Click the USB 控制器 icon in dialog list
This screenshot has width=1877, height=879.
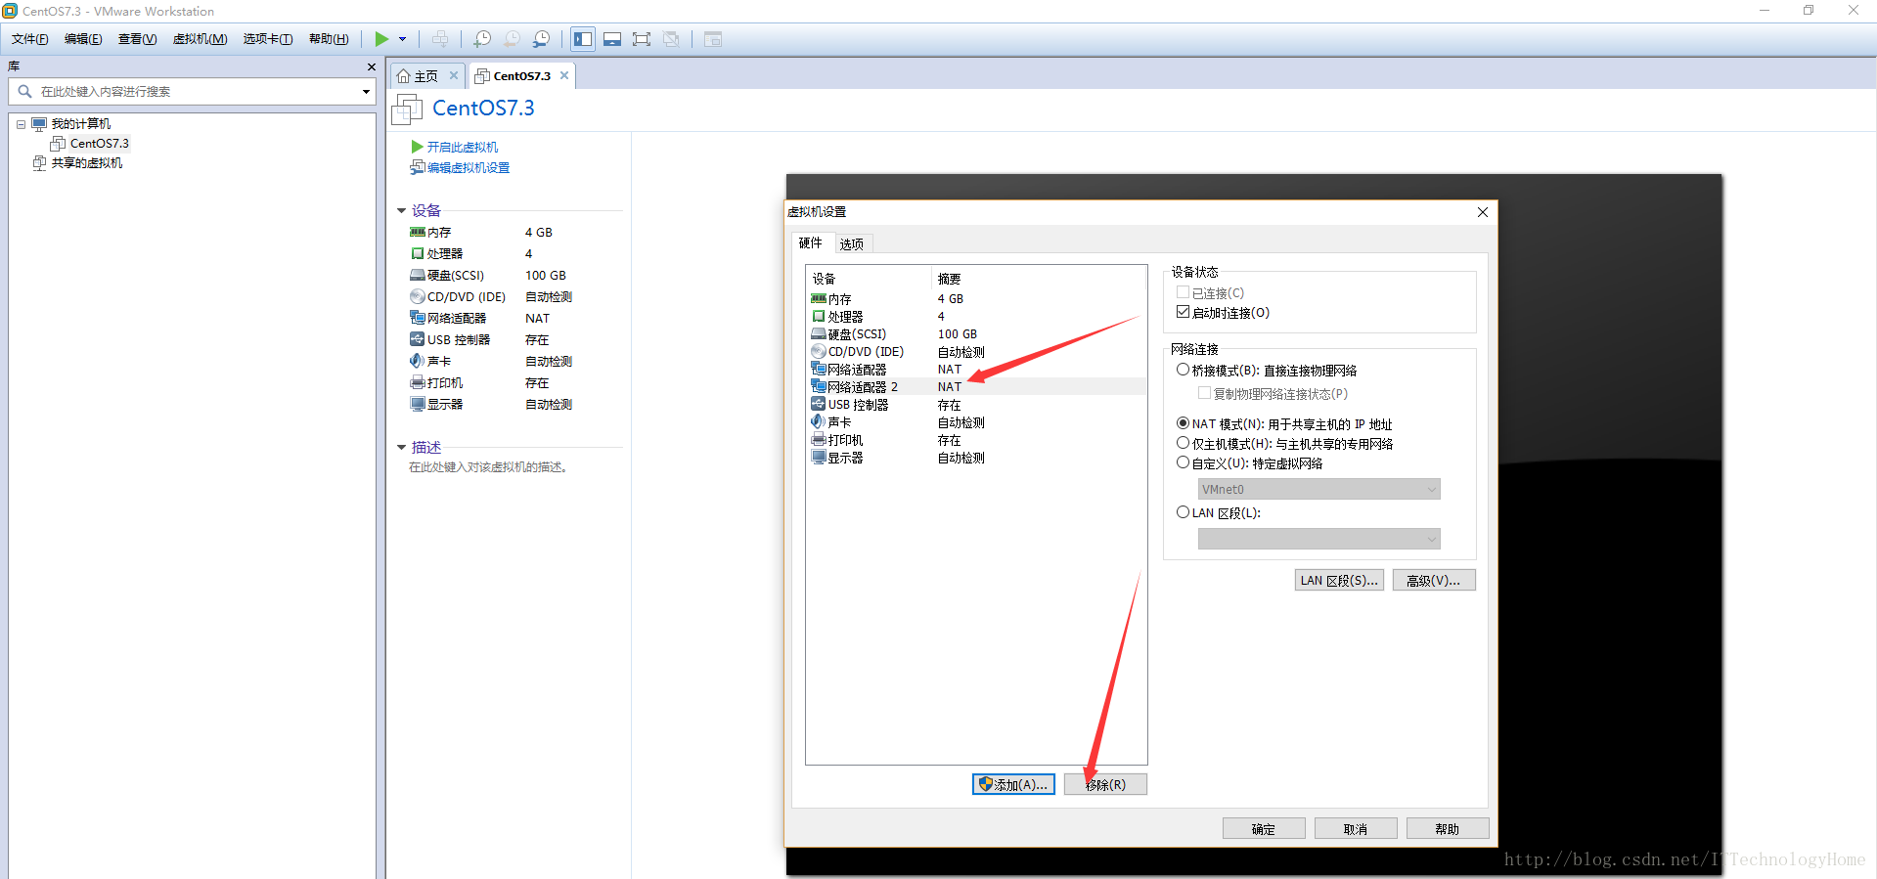tap(819, 405)
